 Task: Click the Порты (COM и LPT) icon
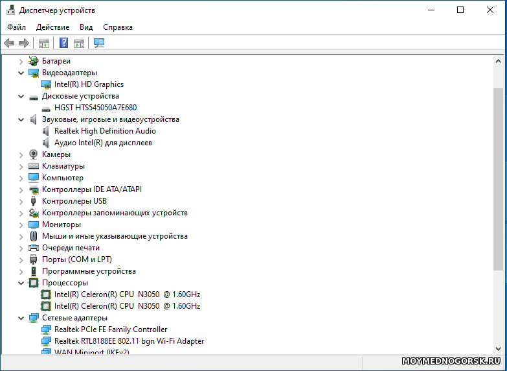tap(33, 259)
